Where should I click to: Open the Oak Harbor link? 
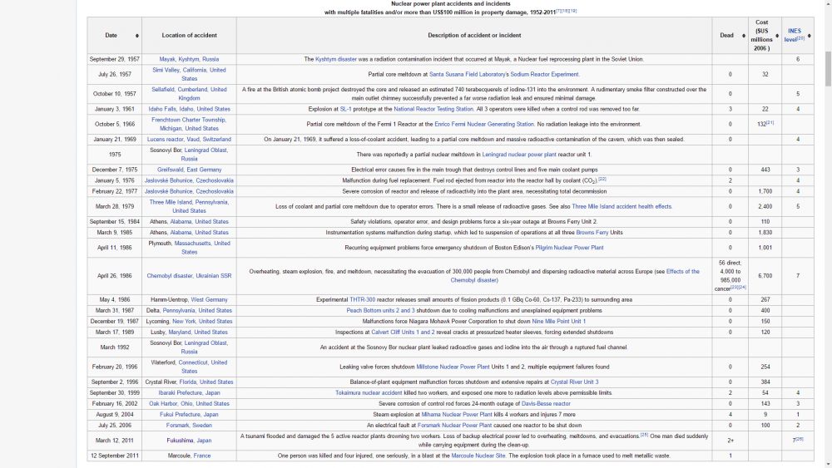(163, 404)
